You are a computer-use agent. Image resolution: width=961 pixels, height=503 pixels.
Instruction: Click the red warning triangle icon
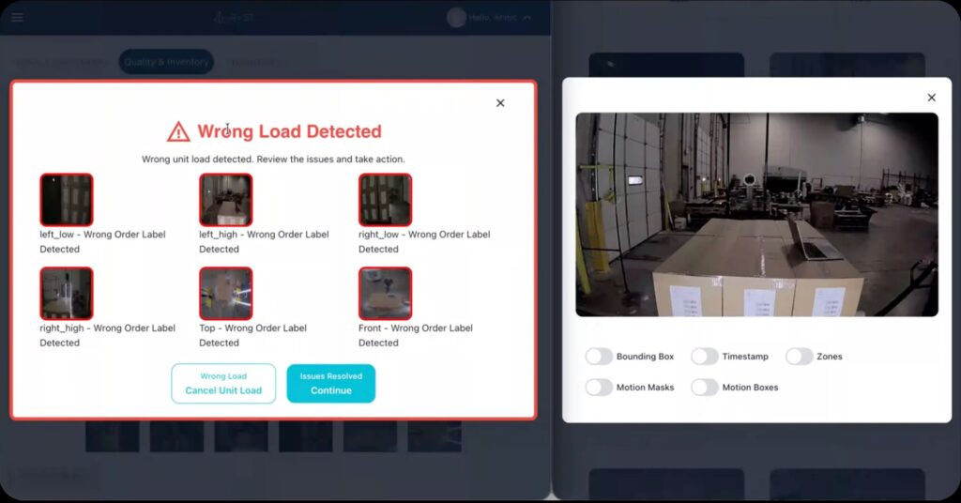point(178,131)
